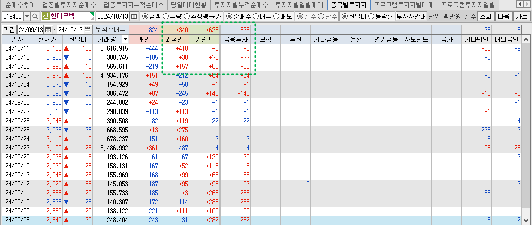Click the 일자 column header

pos(17,39)
